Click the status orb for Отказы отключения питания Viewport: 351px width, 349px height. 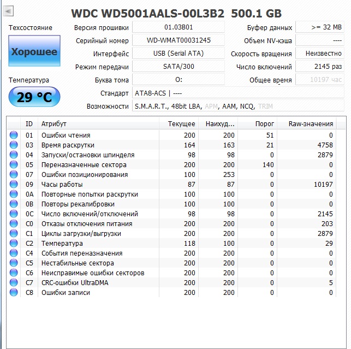click(14, 223)
